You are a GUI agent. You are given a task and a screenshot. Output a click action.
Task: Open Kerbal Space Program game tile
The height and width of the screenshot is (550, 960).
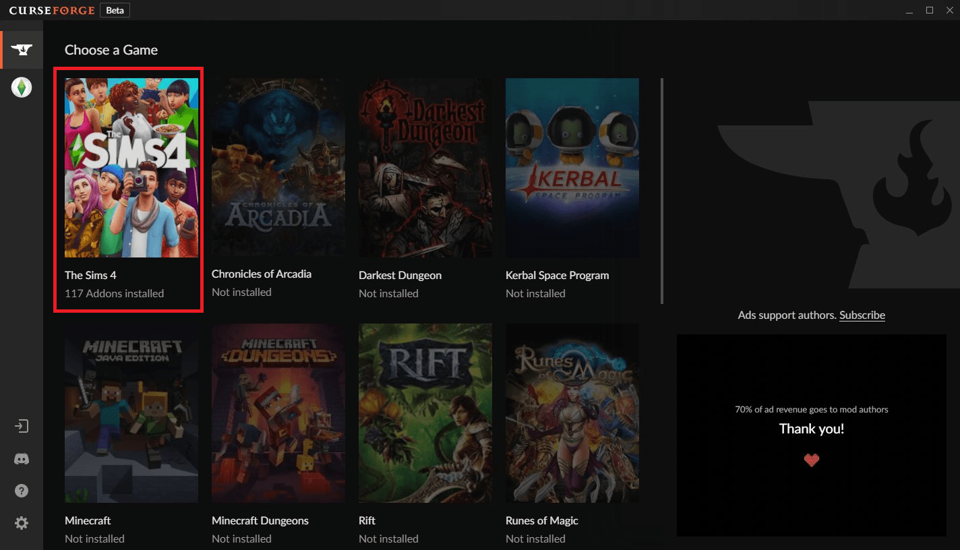(572, 168)
